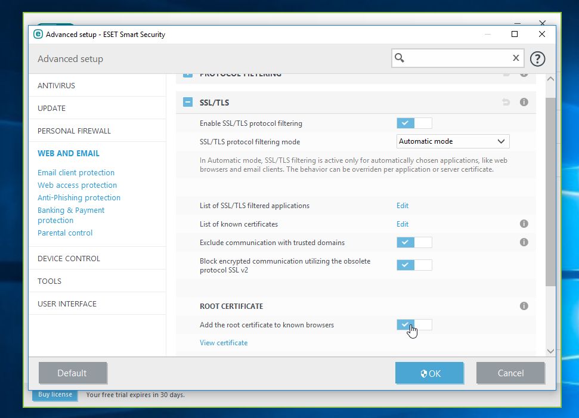This screenshot has height=418, width=579.
Task: Confirm settings with OK button
Action: 429,373
